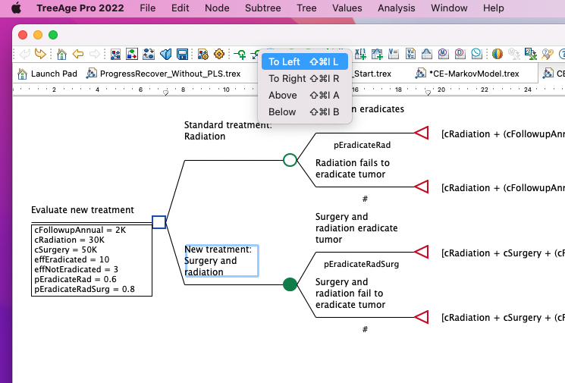The image size is (565, 383).
Task: Click the home icon in the toolbar
Action: [61, 54]
